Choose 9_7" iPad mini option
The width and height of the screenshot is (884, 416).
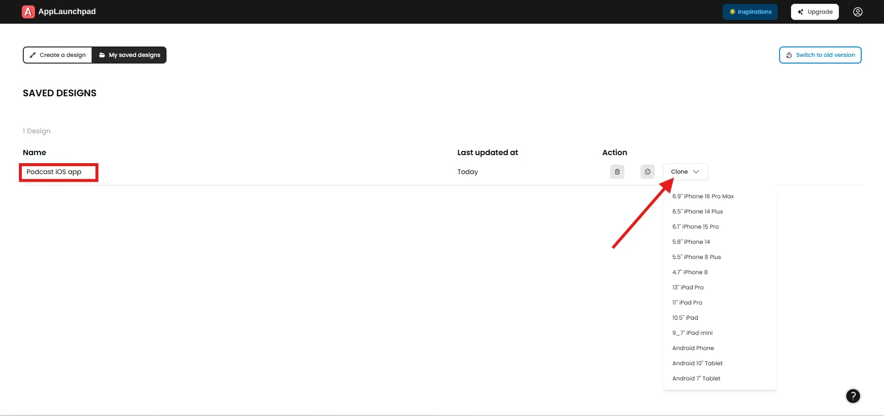[692, 333]
